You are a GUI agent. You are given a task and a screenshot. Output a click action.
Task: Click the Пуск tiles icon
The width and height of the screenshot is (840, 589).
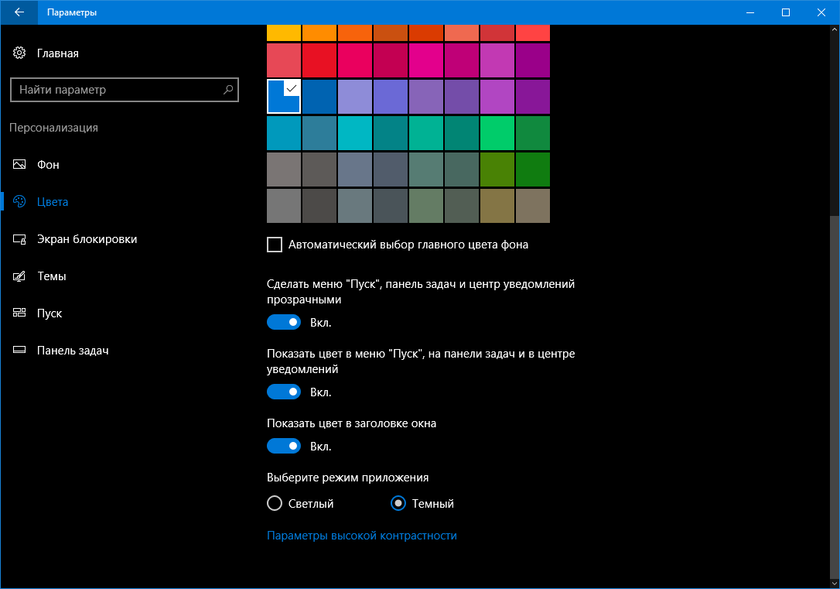(19, 313)
